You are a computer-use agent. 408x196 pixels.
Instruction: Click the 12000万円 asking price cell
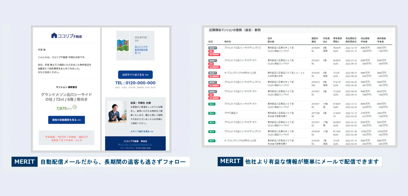coord(366,132)
